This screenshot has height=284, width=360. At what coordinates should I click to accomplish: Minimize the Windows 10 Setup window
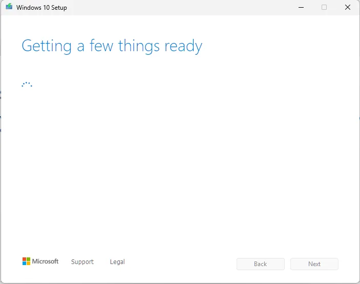[301, 7]
